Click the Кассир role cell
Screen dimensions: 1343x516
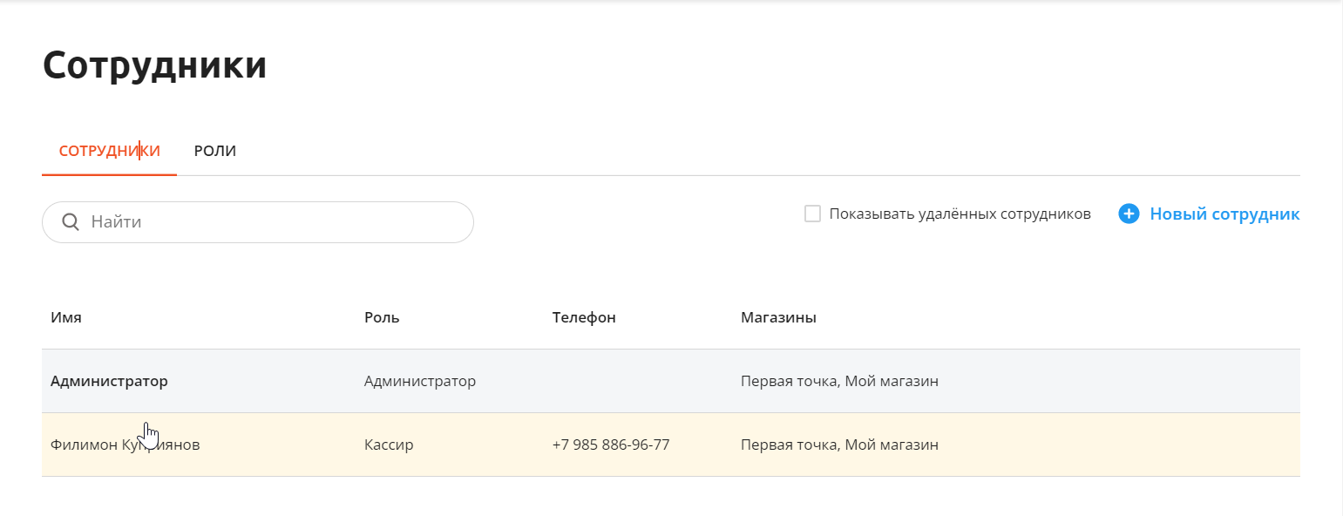[x=389, y=445]
